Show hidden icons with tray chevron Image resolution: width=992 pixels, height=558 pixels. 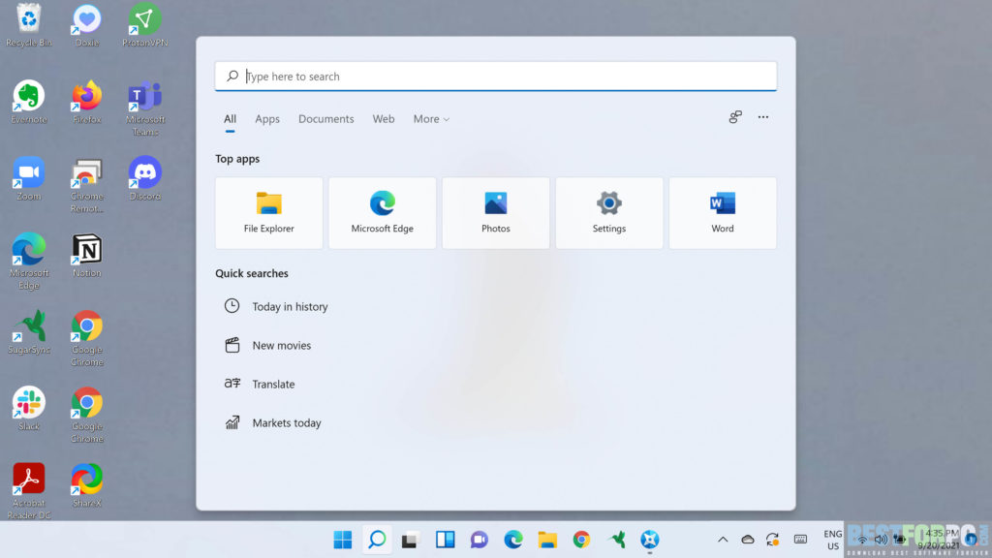723,540
